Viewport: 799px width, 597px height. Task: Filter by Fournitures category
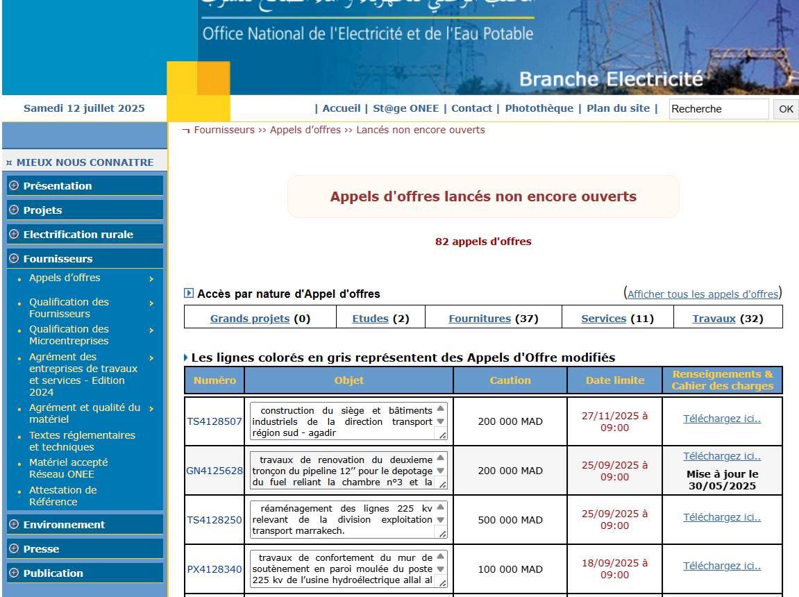(x=480, y=319)
